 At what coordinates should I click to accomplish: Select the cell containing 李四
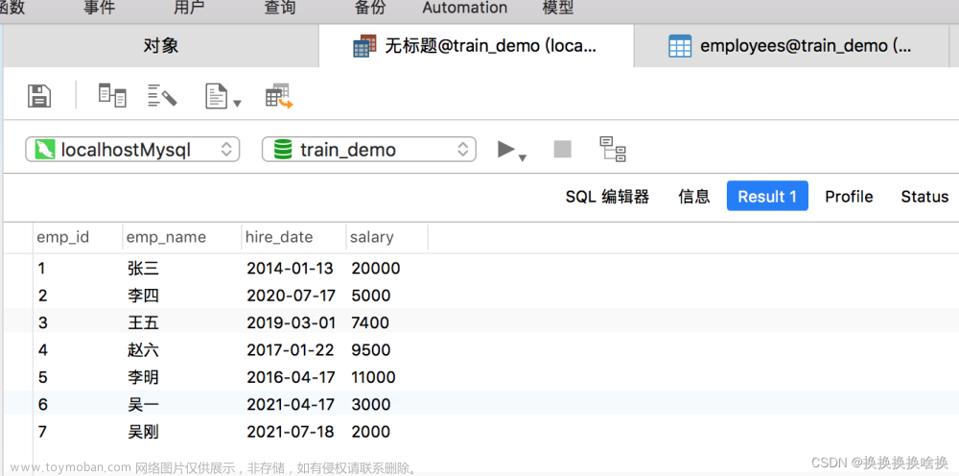click(143, 296)
